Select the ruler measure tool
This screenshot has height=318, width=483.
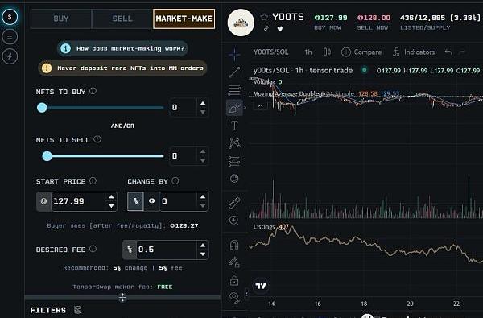(234, 203)
